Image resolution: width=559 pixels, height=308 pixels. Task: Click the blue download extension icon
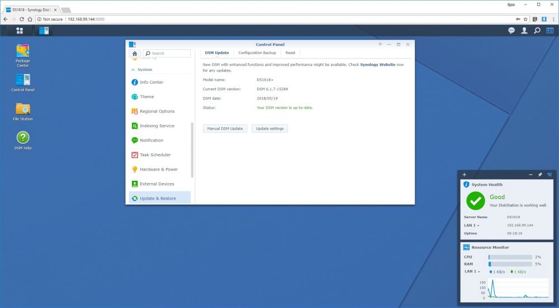coord(544,19)
